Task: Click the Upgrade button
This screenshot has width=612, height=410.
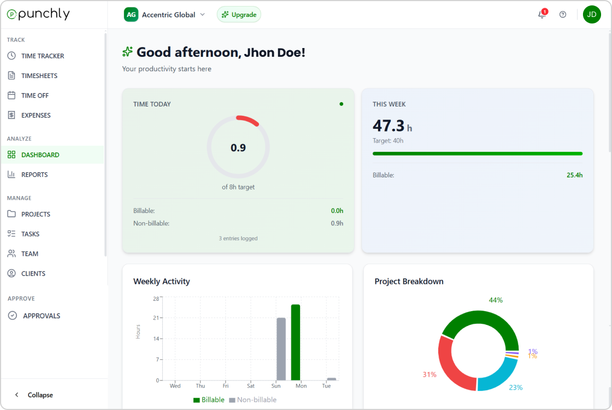Action: pyautogui.click(x=239, y=15)
